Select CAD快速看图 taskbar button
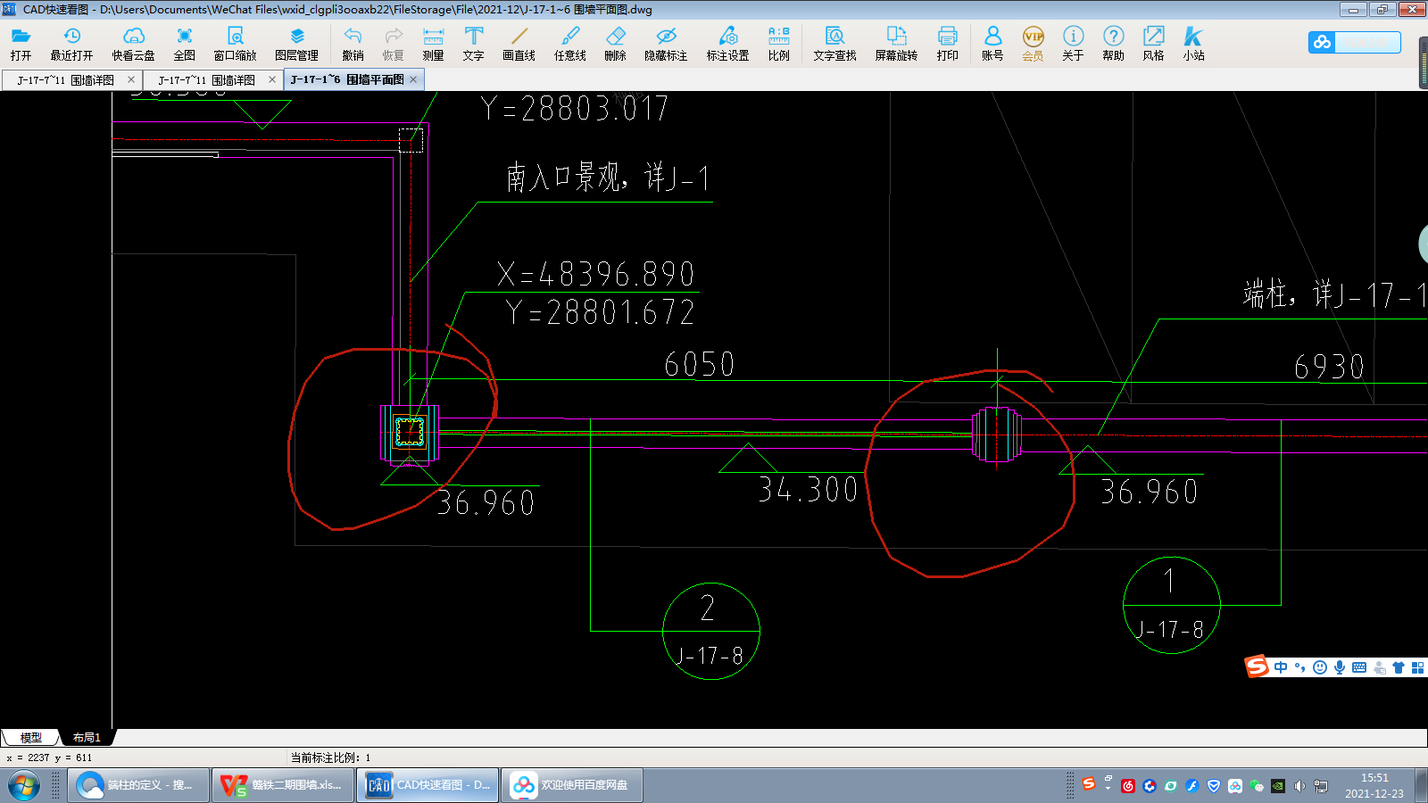Image resolution: width=1428 pixels, height=803 pixels. [x=428, y=785]
